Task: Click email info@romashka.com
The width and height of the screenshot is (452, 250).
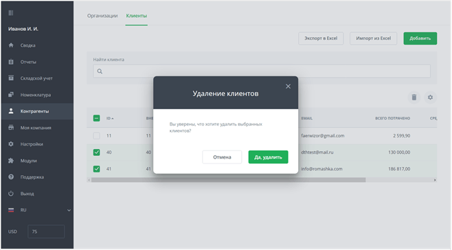Action: [x=321, y=169]
